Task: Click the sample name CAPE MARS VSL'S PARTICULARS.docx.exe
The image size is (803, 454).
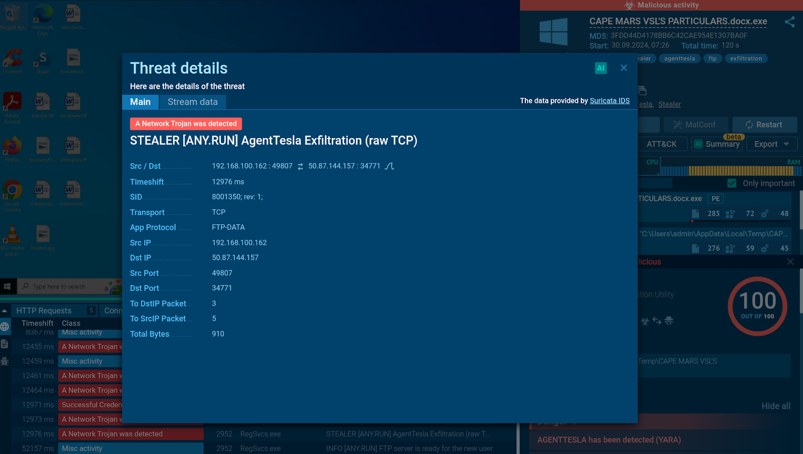Action: [678, 21]
